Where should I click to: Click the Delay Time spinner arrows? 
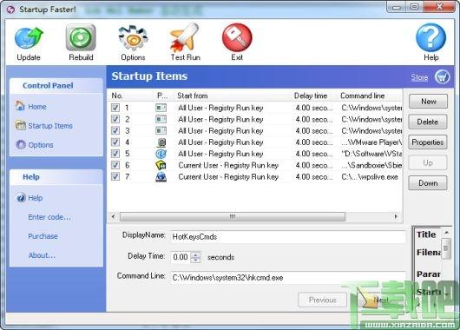point(195,257)
